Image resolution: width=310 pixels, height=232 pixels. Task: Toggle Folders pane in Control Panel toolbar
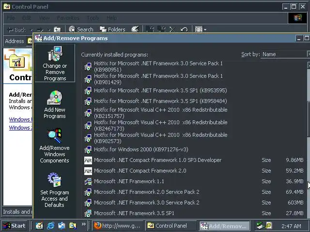click(112, 29)
